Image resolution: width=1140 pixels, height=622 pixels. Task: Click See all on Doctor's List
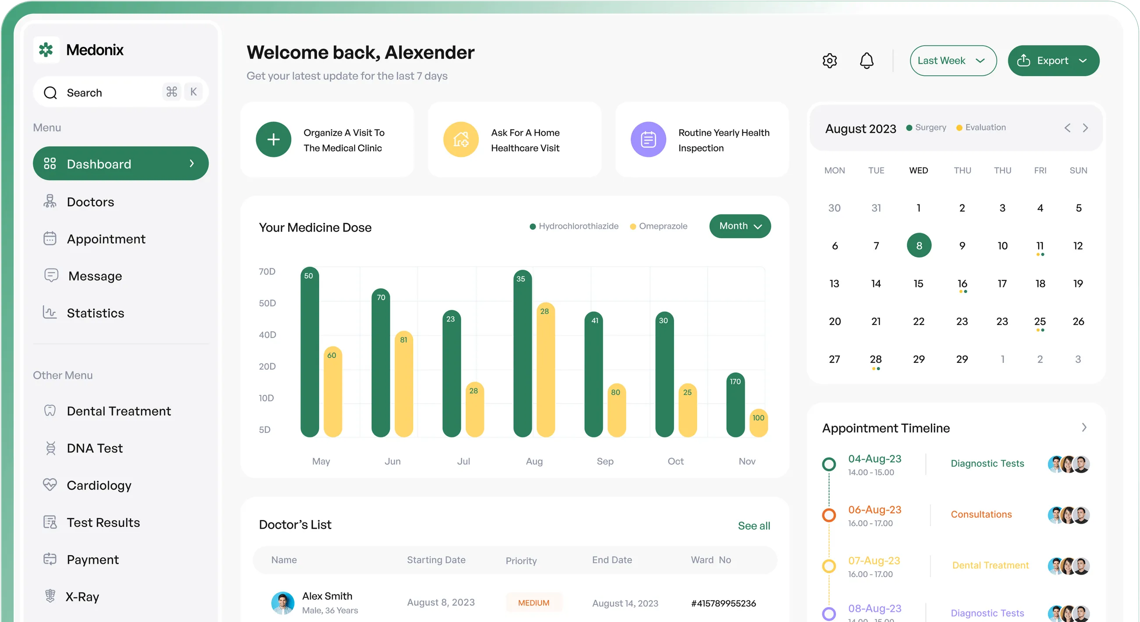[x=754, y=525]
